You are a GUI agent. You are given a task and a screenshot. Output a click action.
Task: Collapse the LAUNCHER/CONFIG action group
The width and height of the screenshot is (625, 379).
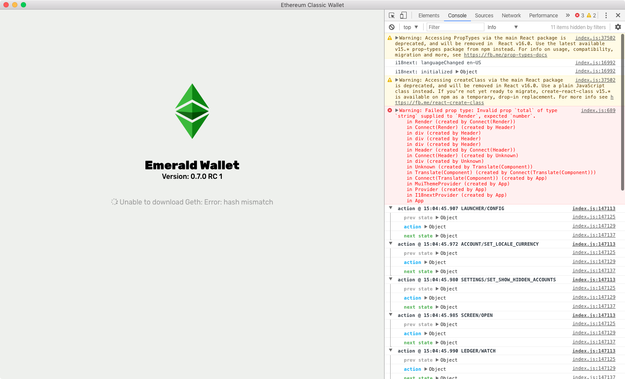391,208
